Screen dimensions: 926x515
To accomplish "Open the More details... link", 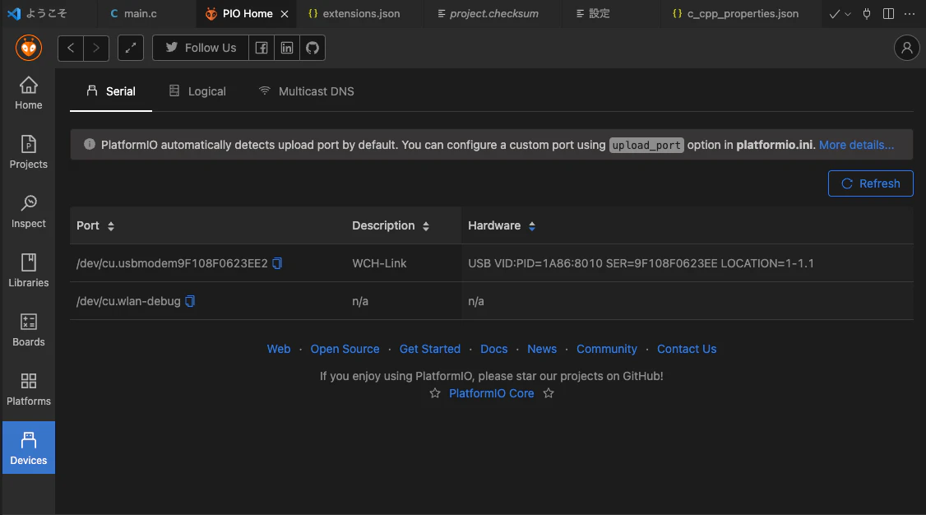I will [x=856, y=146].
